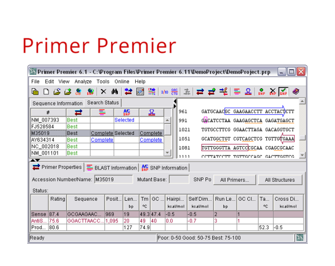Click the add SNP green plus icon
Screen dimensions: 335x266
coord(261,91)
